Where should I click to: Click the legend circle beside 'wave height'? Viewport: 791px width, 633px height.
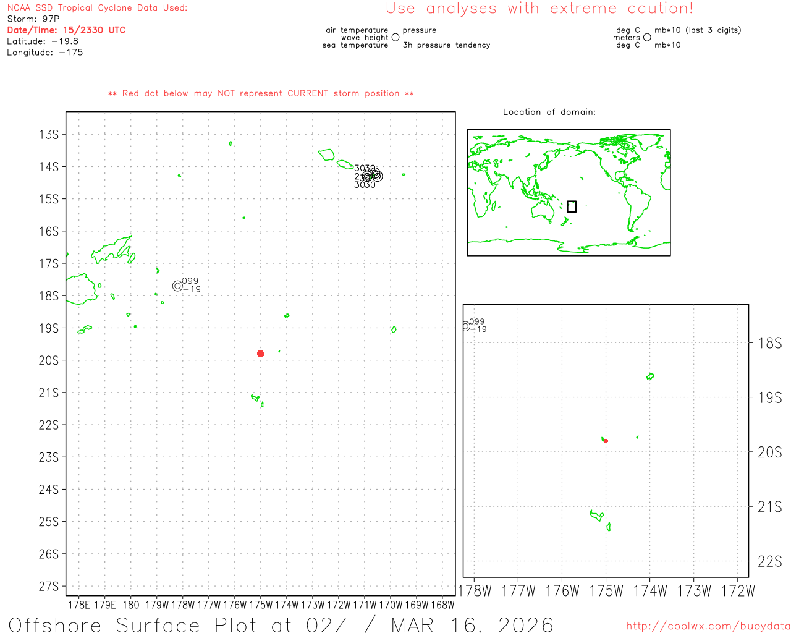pos(395,38)
